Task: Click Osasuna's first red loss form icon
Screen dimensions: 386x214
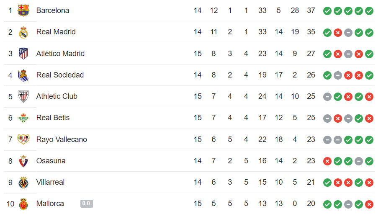Action: pyautogui.click(x=327, y=161)
